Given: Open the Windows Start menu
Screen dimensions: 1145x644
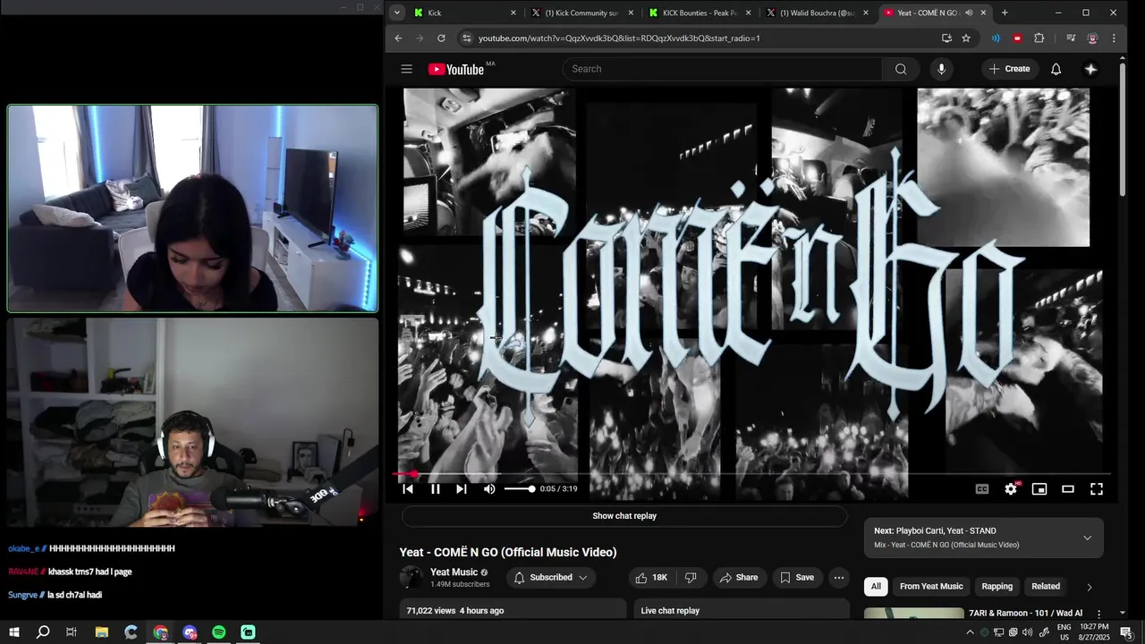Looking at the screenshot, I should [13, 632].
